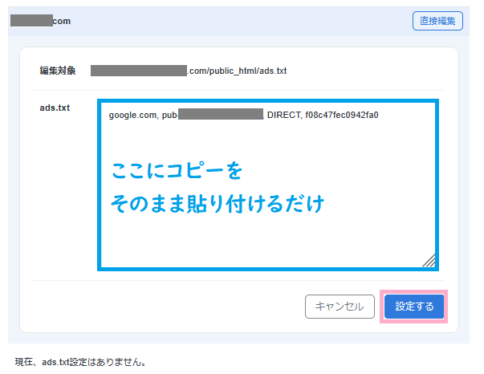Click the greyed-out domain in the file path
The height and width of the screenshot is (374, 484).
pyautogui.click(x=138, y=71)
